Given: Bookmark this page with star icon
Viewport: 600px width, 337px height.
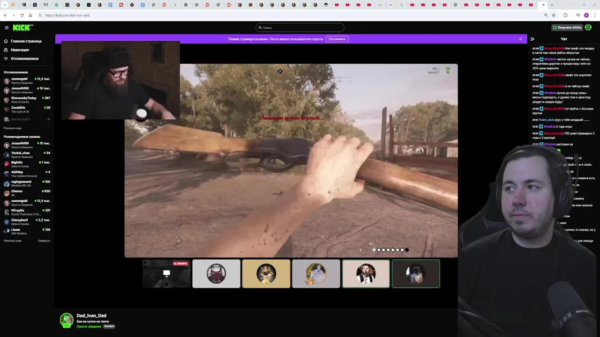Looking at the screenshot, I should click(x=554, y=15).
